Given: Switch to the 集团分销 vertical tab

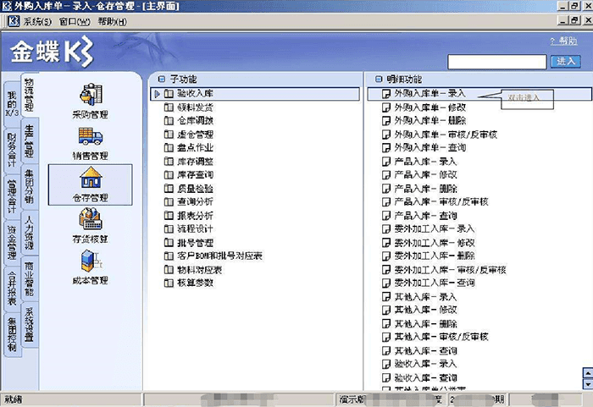Looking at the screenshot, I should [30, 187].
